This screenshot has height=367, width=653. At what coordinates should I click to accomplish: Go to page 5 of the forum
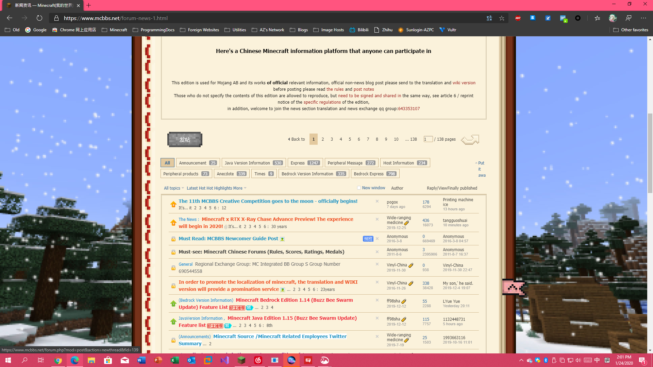(350, 139)
